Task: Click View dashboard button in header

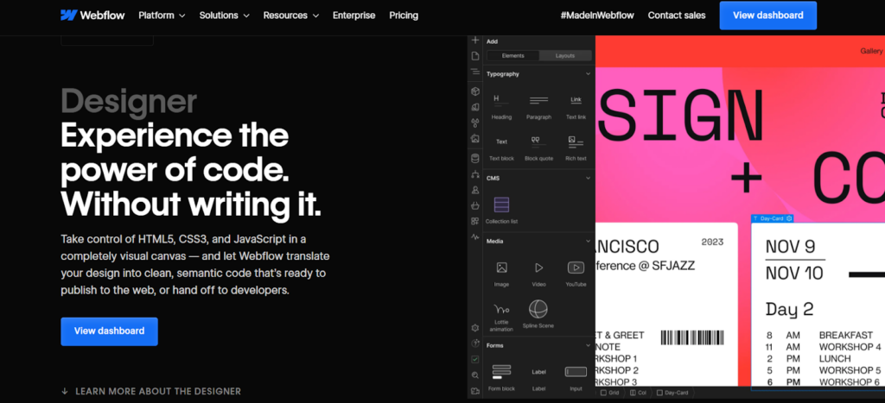Action: coord(767,16)
